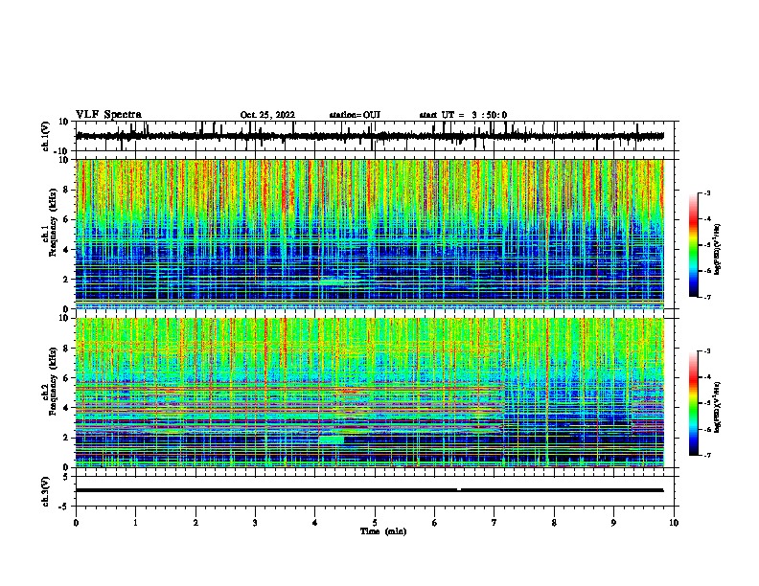Click the ch.2 "Frequency (kHz)" axis label

[53, 381]
